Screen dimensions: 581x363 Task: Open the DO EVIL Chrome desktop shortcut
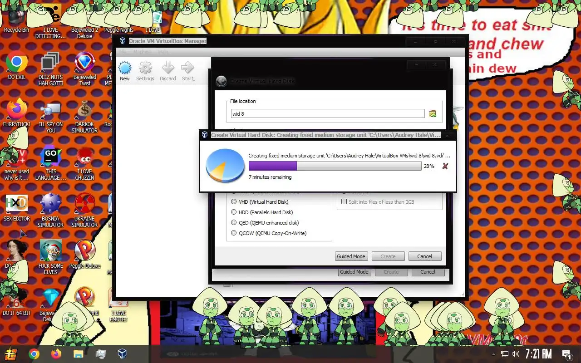[17, 66]
